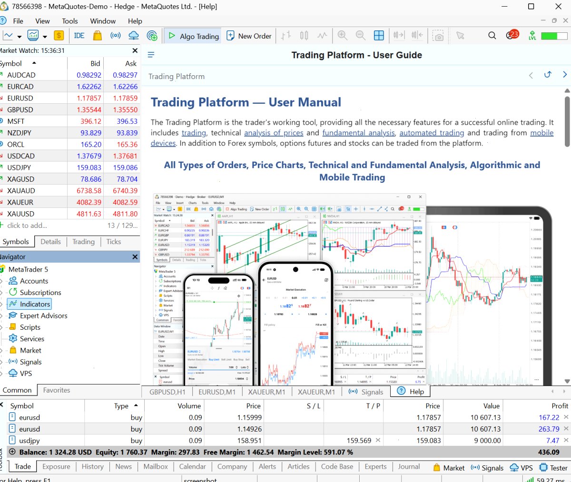Click the New Order button
This screenshot has height=482, width=571.
click(248, 36)
